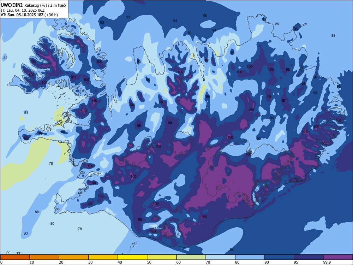Click the humidity value '97' on the map
This screenshot has width=353, height=265.
tap(284, 100)
